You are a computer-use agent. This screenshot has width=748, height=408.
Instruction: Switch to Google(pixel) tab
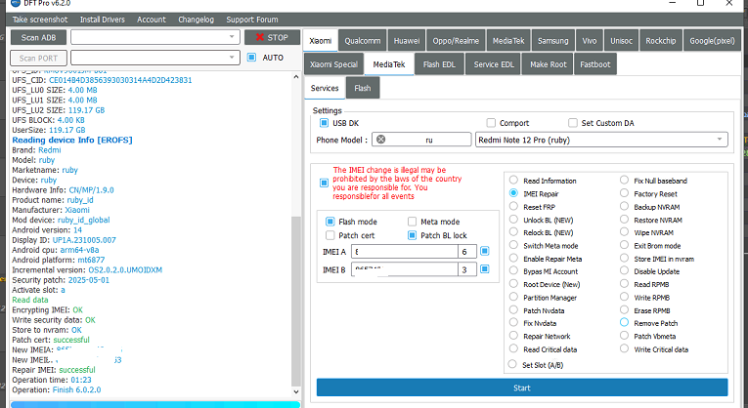click(712, 40)
